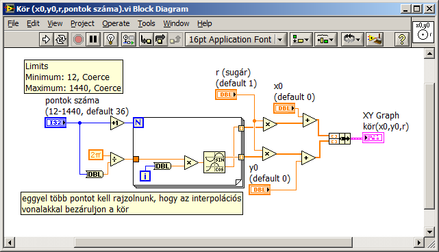Click the Step Over button
The image size is (439, 252).
pos(160,40)
